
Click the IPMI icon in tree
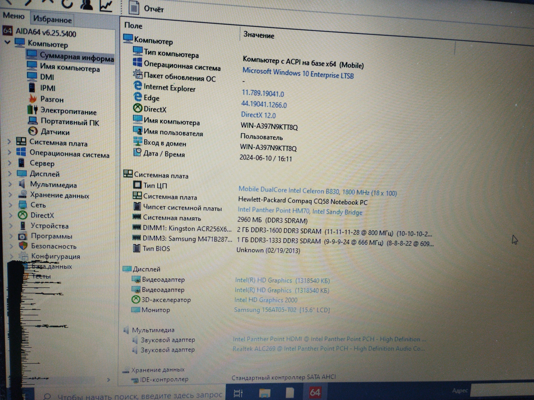click(x=32, y=87)
